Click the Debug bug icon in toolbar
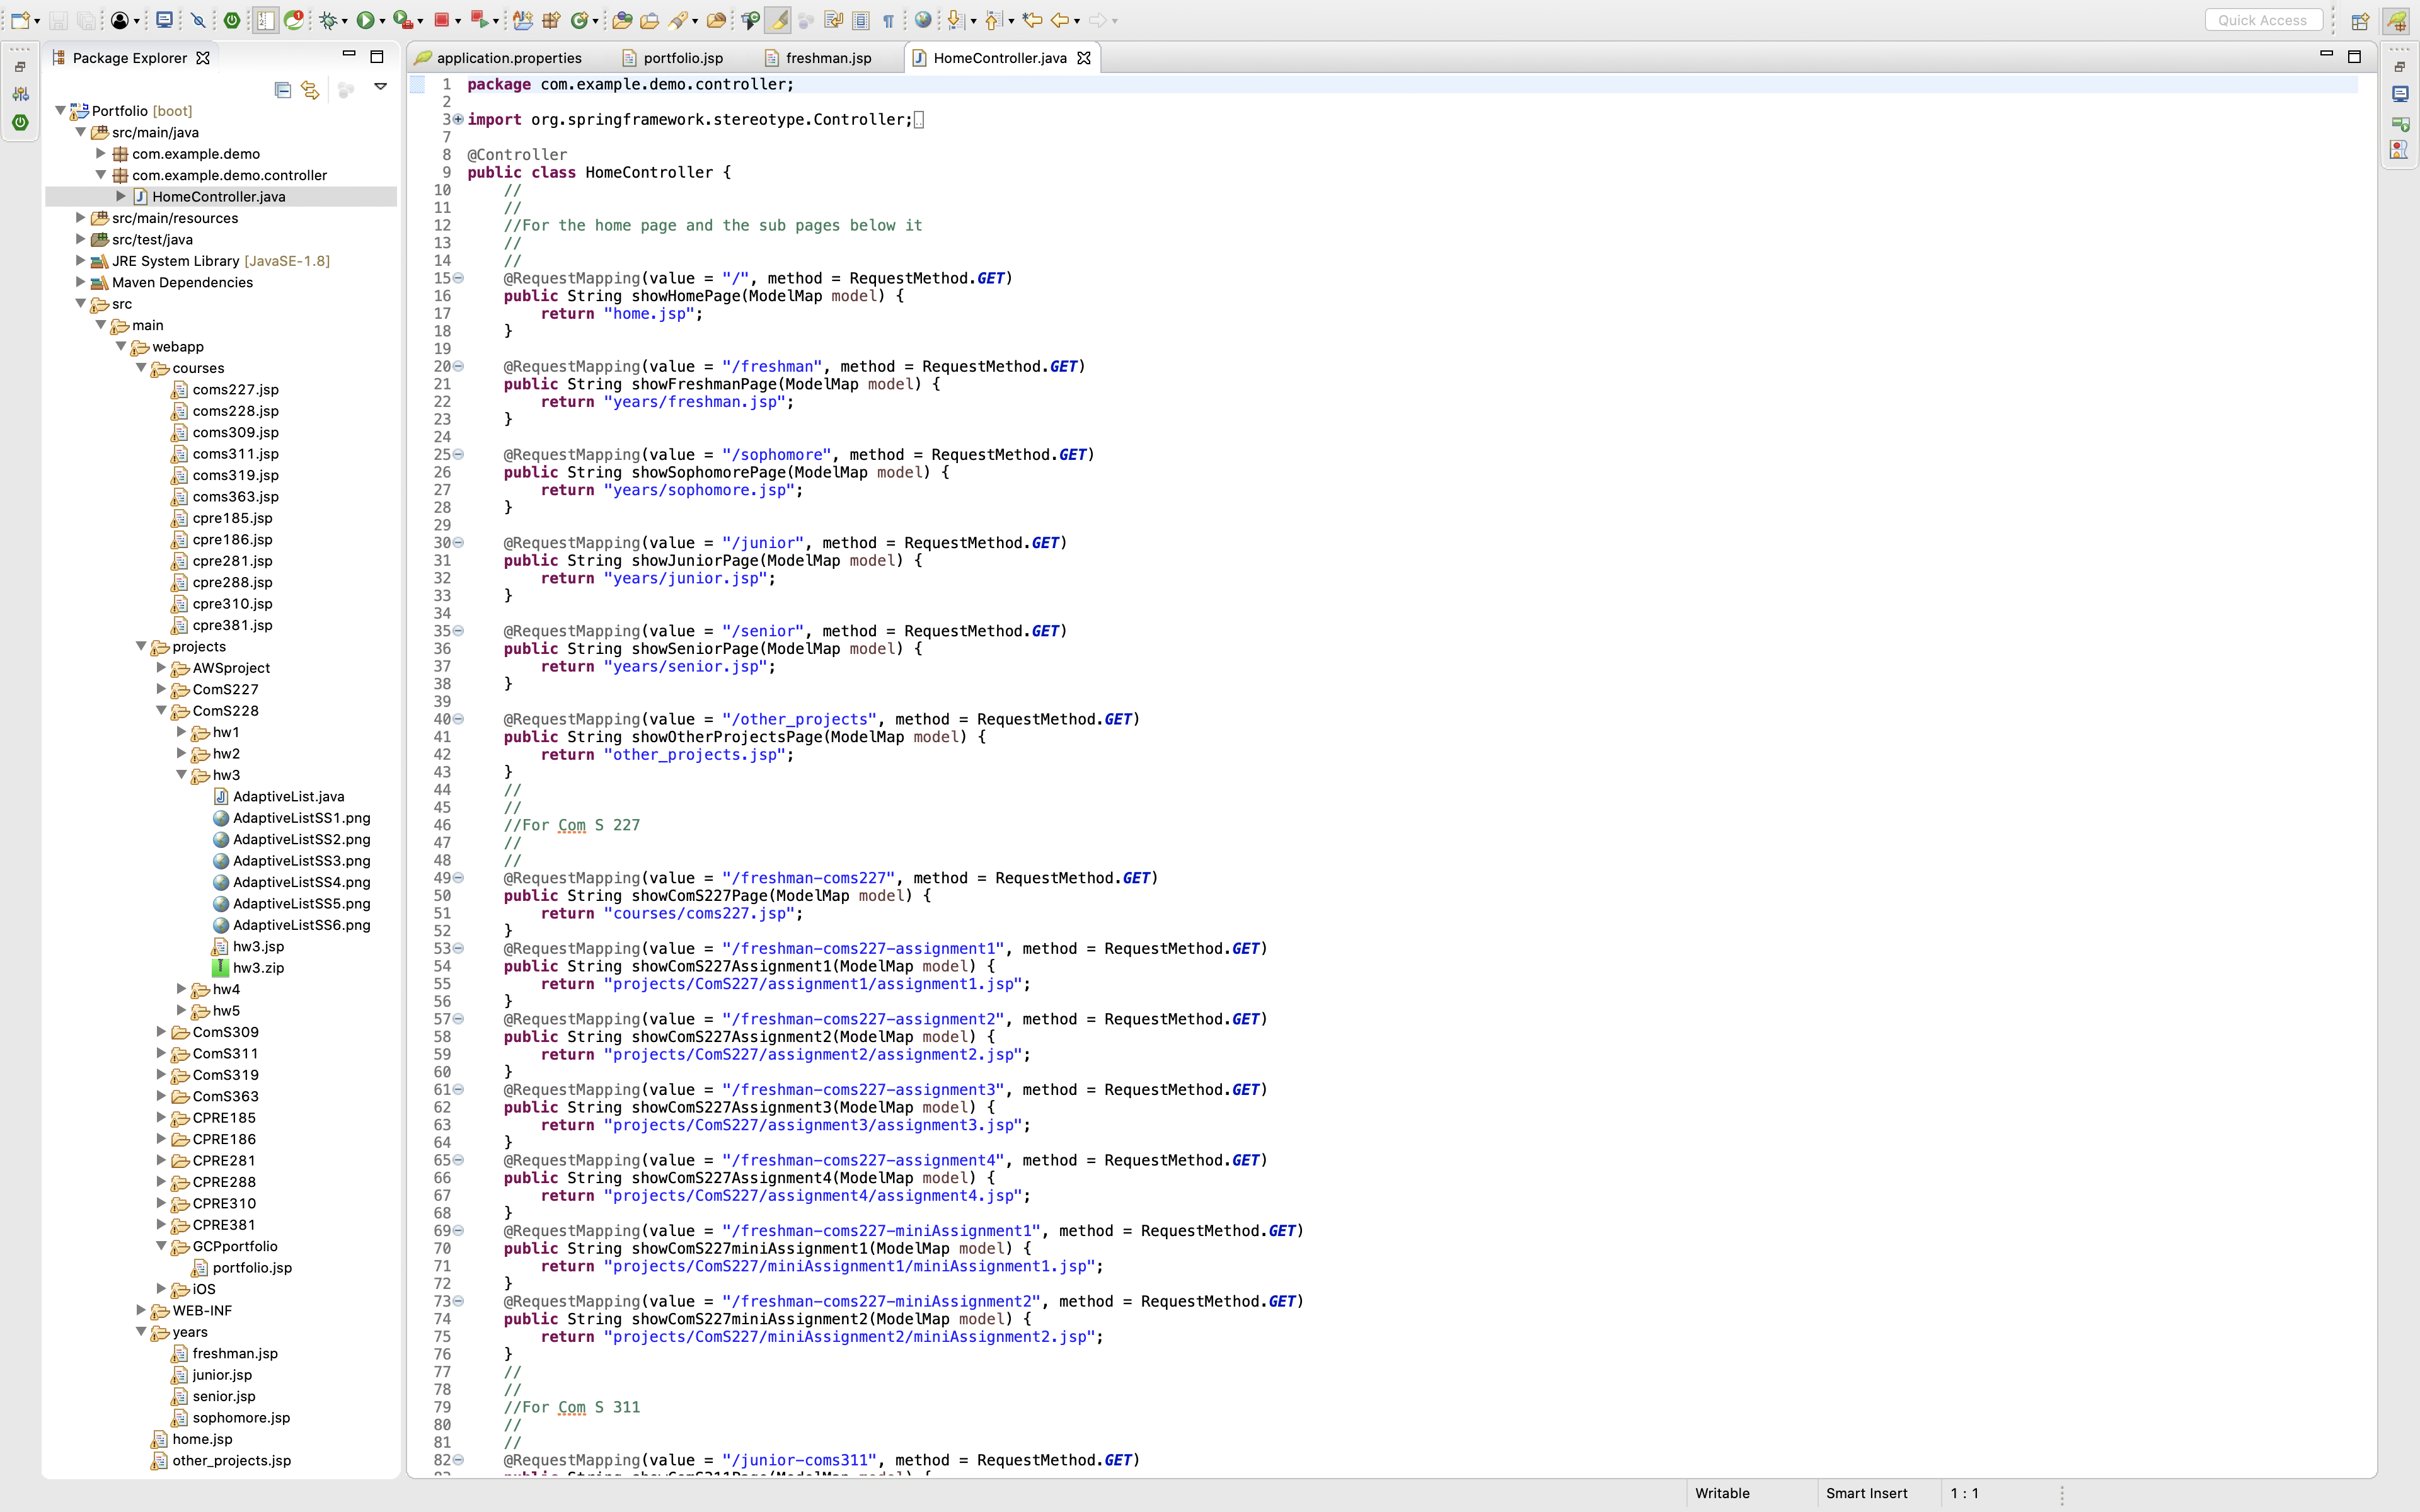 (x=327, y=20)
